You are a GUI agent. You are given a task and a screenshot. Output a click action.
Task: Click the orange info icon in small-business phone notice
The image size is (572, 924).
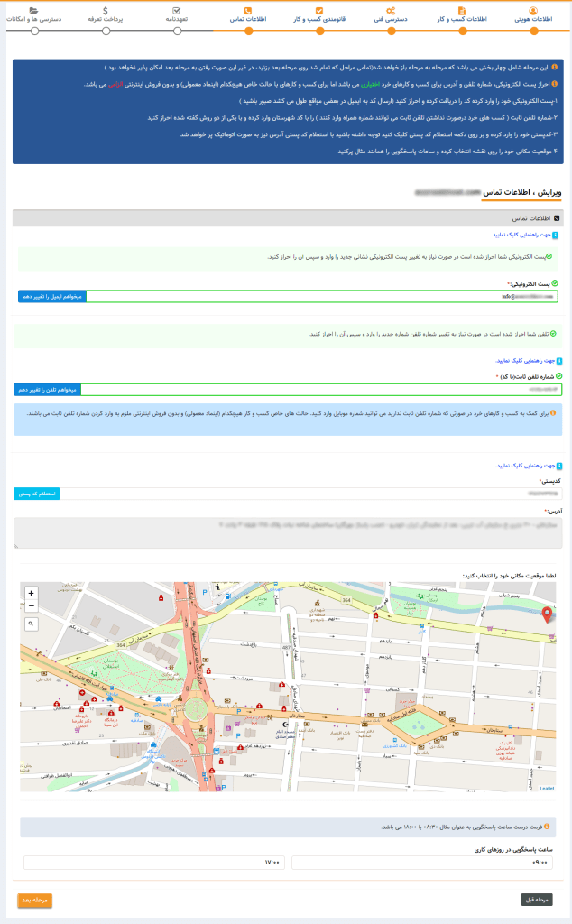(x=553, y=413)
